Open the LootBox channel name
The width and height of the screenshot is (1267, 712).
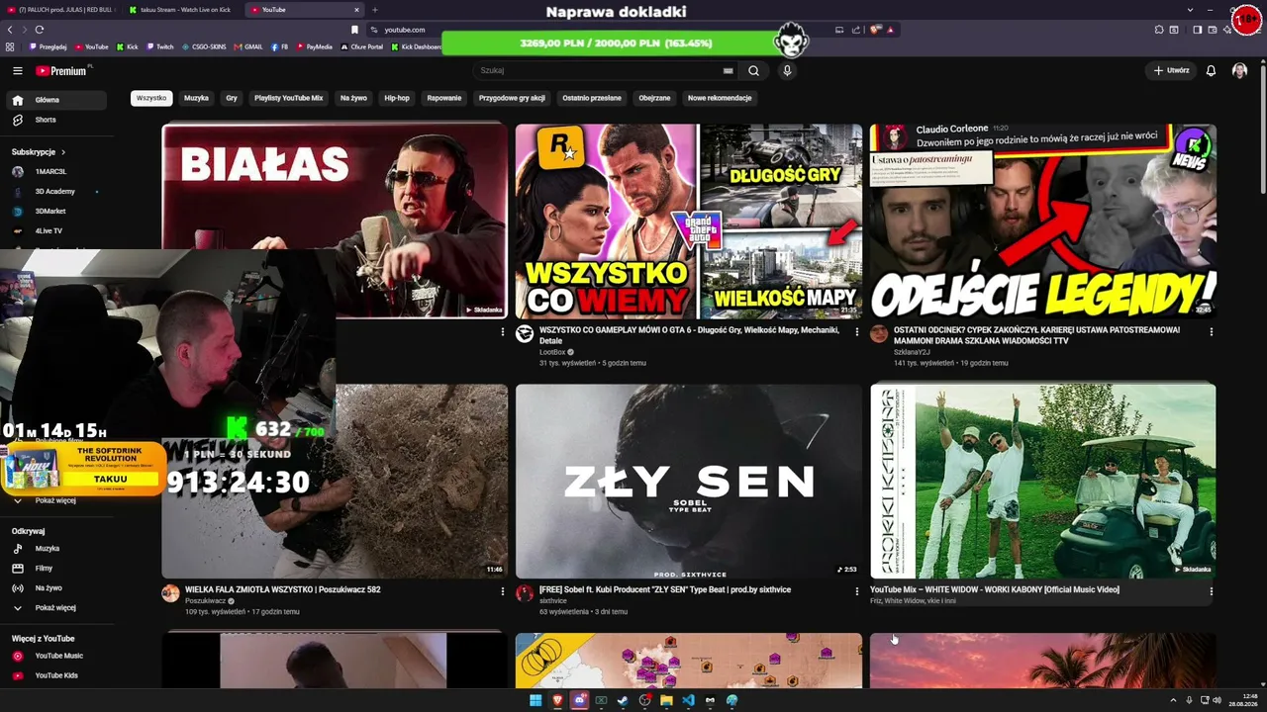coord(553,352)
